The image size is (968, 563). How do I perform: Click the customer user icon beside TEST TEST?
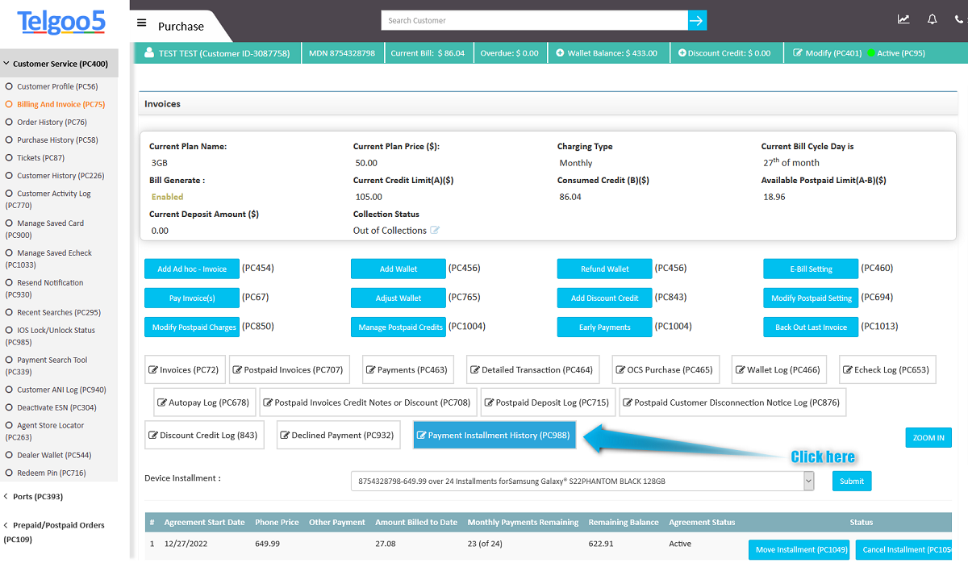tap(149, 52)
